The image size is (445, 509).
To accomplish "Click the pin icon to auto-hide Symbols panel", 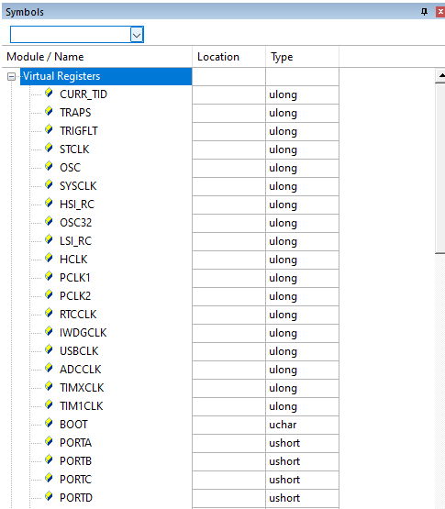I will [424, 12].
